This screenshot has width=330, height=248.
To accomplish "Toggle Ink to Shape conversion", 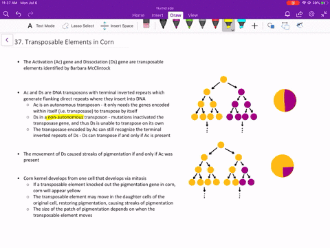I will pyautogui.click(x=285, y=25).
